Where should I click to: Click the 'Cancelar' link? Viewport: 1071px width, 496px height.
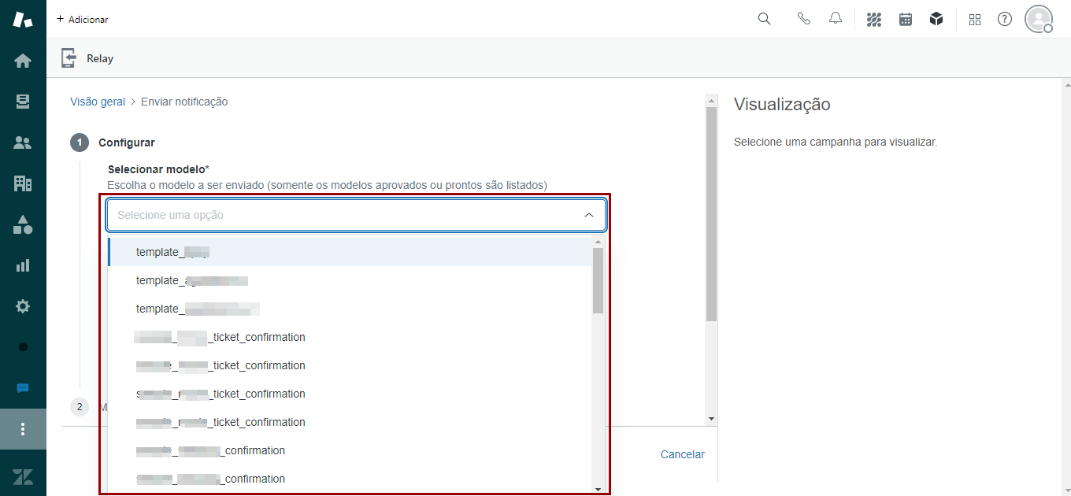point(682,454)
